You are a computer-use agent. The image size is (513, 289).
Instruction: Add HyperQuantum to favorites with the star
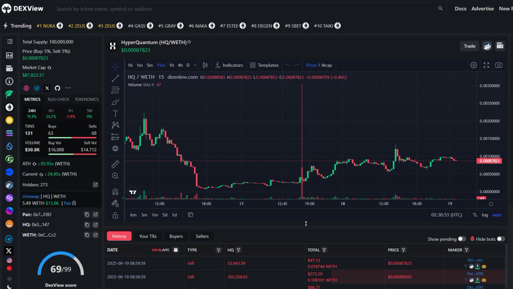[189, 42]
